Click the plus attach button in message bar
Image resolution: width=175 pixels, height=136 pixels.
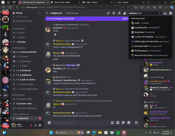pos(49,122)
